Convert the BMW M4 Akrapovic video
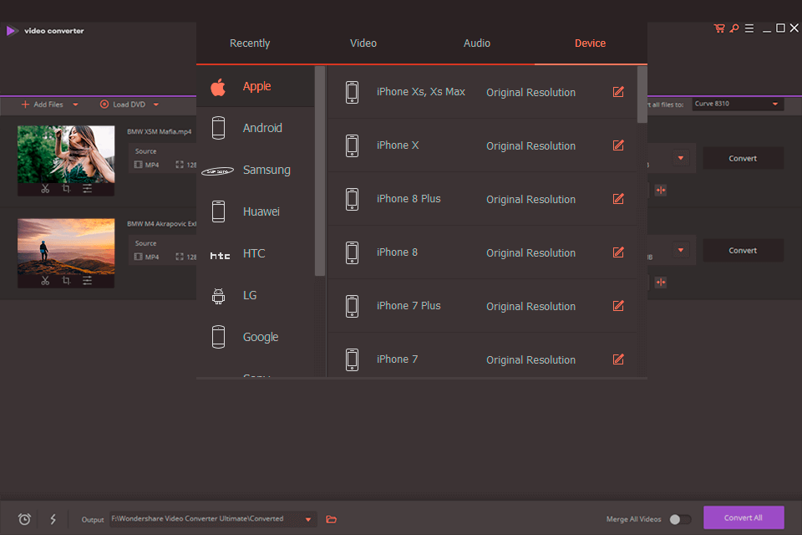Image resolution: width=802 pixels, height=535 pixels. point(743,250)
